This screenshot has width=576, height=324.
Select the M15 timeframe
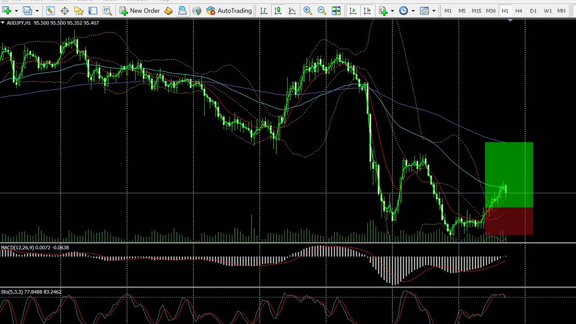click(x=476, y=10)
